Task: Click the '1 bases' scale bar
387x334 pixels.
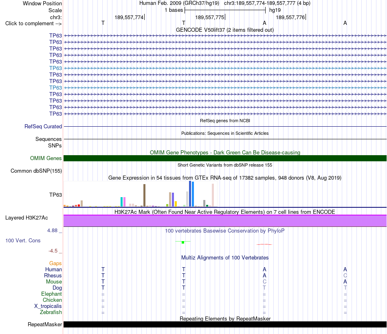Action: pos(225,10)
